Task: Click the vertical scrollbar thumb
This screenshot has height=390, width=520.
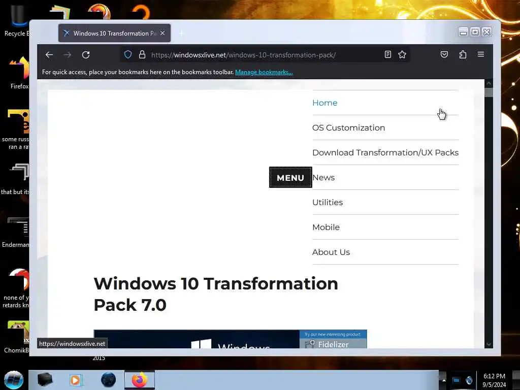Action: click(489, 92)
